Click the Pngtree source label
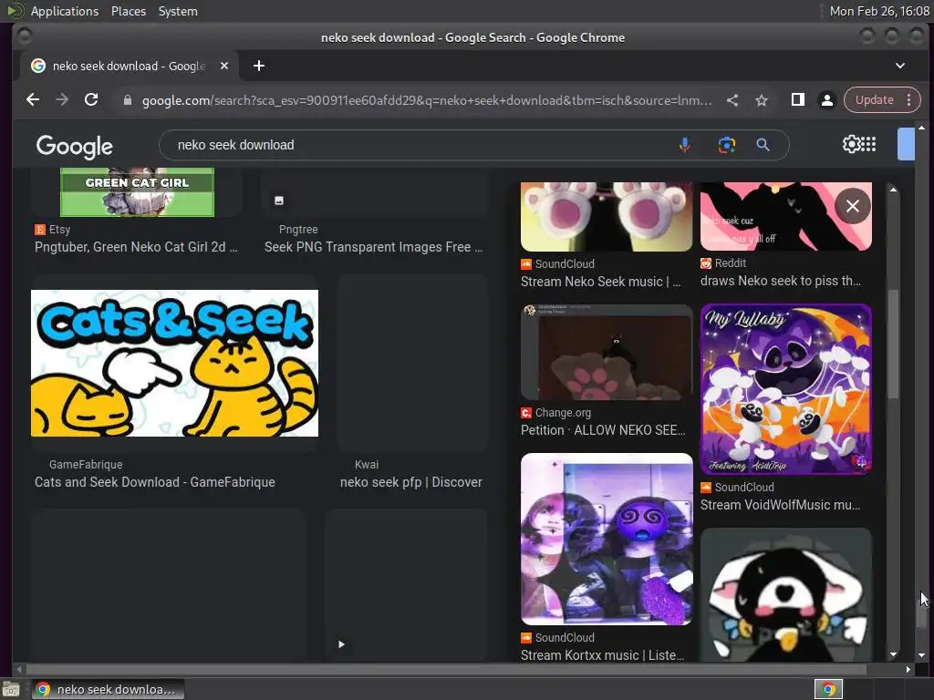Viewport: 934px width, 700px height. [298, 229]
